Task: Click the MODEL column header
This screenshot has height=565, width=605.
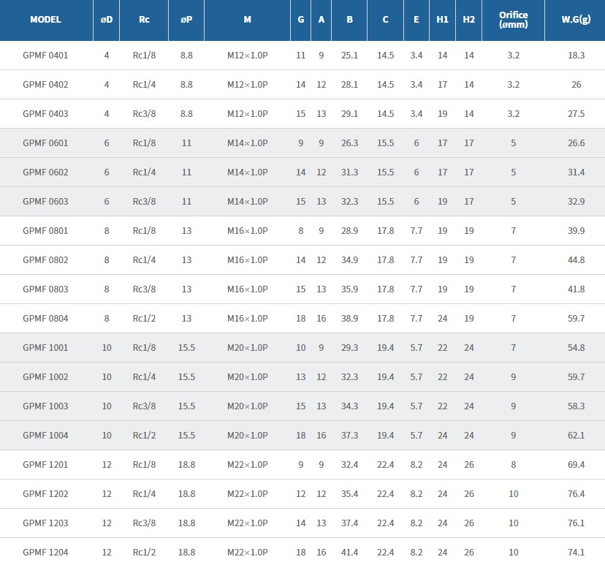Action: [45, 20]
